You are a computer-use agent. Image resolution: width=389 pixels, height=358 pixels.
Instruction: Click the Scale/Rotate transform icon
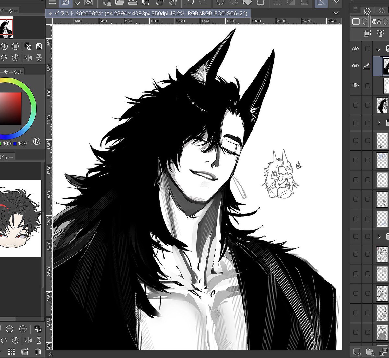[260, 3]
